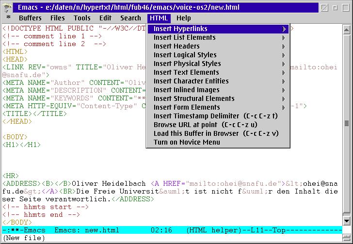Choose Load this Buffer in Browser

(x=218, y=133)
